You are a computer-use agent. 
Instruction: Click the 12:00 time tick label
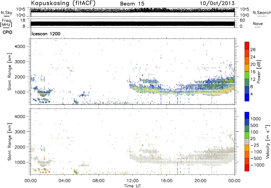(x=132, y=181)
